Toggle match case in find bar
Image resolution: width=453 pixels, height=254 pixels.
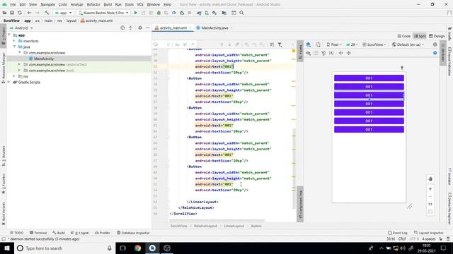click(177, 44)
